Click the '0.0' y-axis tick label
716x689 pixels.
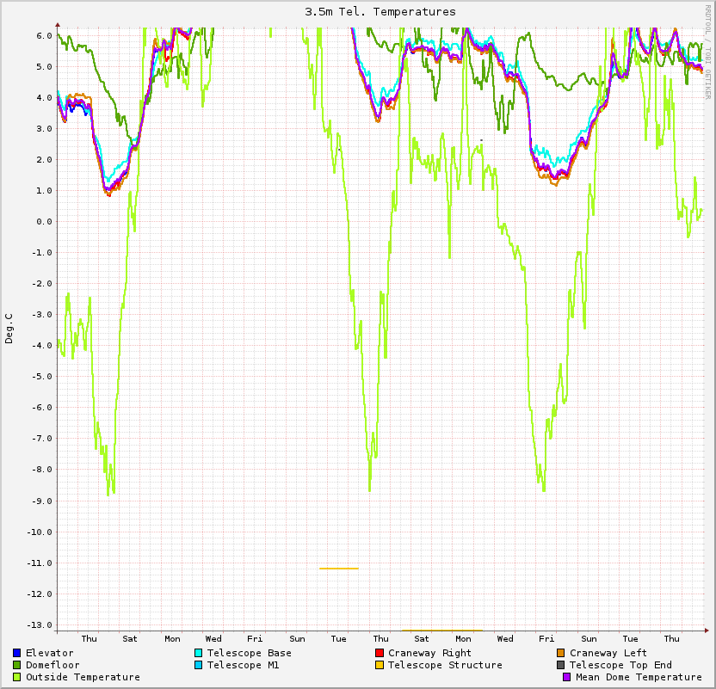44,222
